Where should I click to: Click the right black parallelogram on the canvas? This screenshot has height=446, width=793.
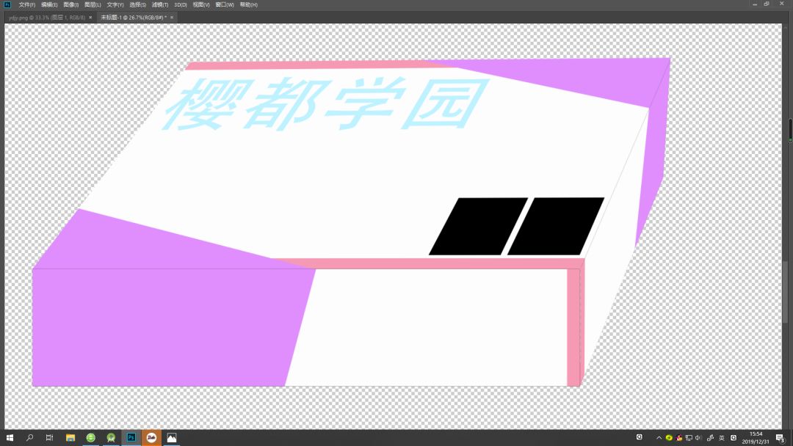pos(555,226)
